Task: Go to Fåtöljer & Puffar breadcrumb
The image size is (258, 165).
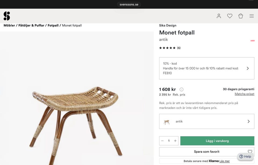Action: (31, 25)
